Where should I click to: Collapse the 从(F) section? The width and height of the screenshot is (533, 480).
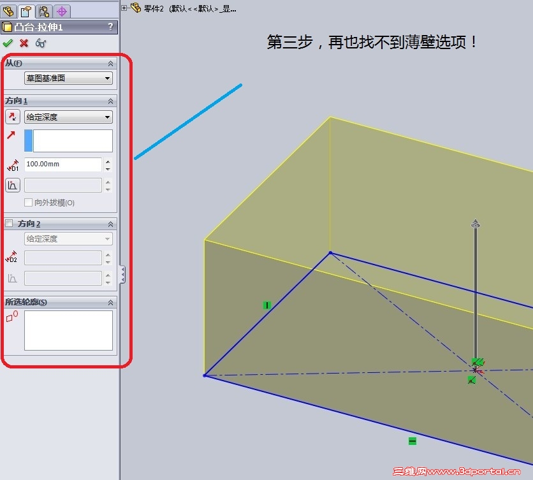pos(110,64)
